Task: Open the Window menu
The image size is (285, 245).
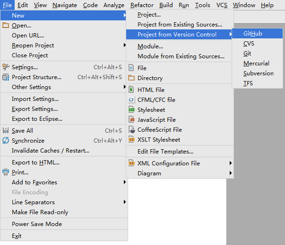Action: pos(244,5)
